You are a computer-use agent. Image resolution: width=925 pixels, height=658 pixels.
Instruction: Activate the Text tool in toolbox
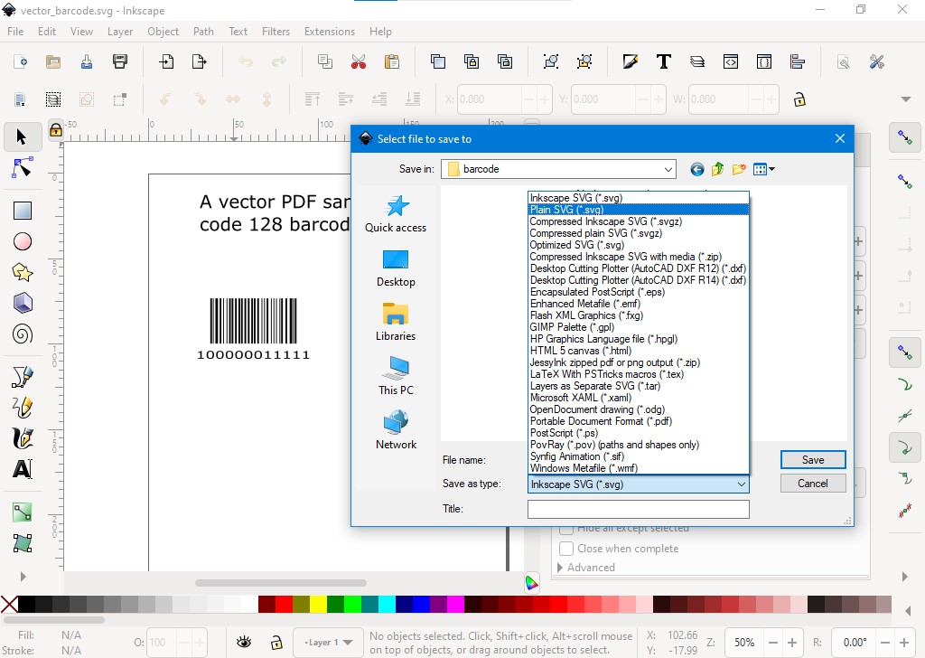pyautogui.click(x=23, y=469)
